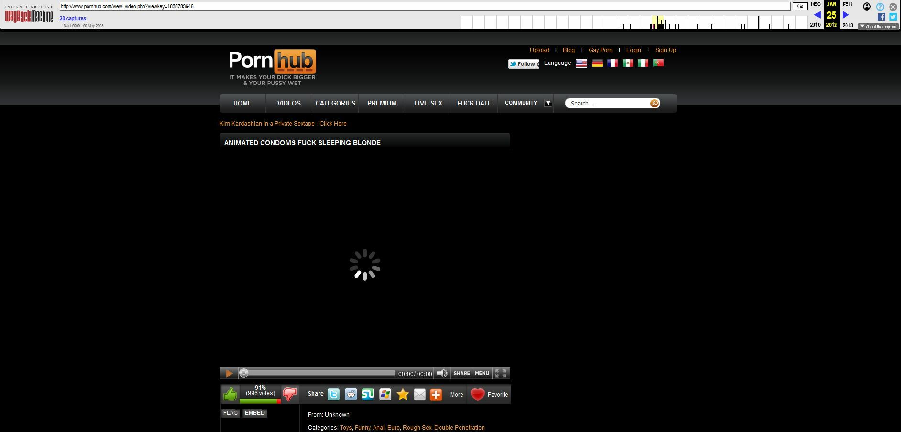Click the Wayback Machine logo
Screen dimensions: 901x432
point(29,15)
